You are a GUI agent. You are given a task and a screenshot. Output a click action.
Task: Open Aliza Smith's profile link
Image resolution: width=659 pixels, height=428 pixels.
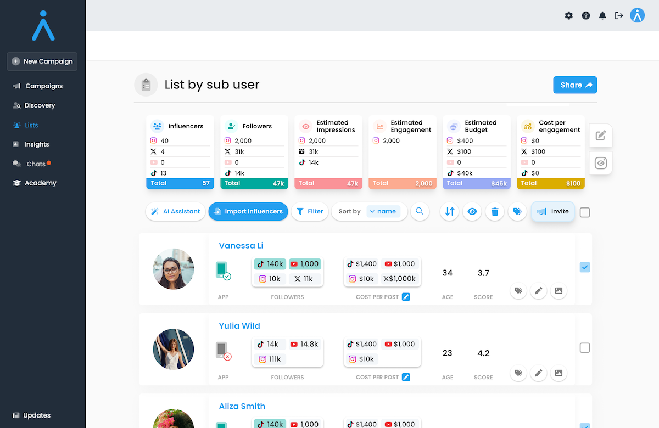(242, 406)
